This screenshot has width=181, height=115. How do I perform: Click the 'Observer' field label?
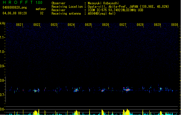(58, 3)
